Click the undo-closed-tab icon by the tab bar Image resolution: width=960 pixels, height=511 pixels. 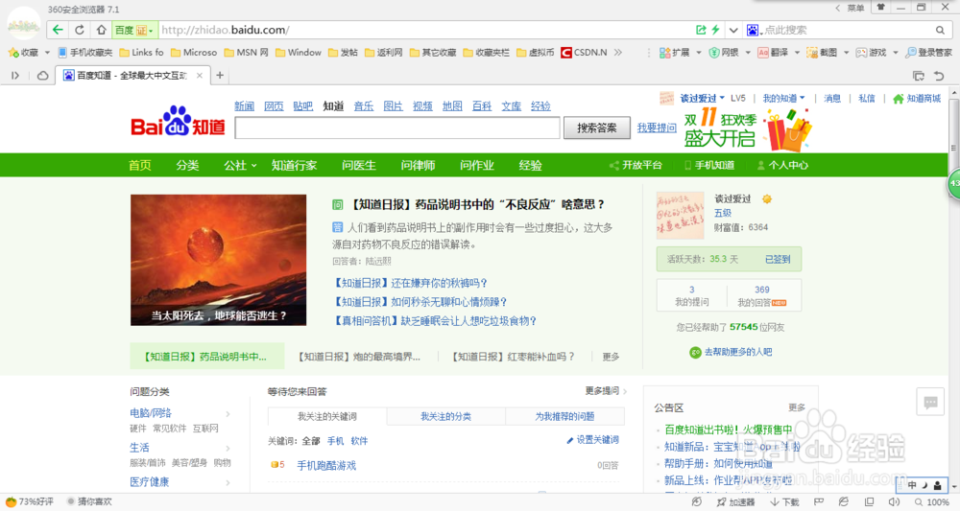click(939, 76)
